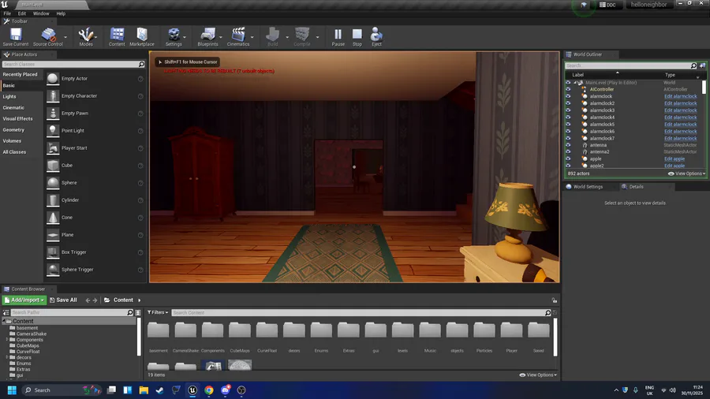710x399 pixels.
Task: Launch the Marketplace icon
Action: click(142, 36)
